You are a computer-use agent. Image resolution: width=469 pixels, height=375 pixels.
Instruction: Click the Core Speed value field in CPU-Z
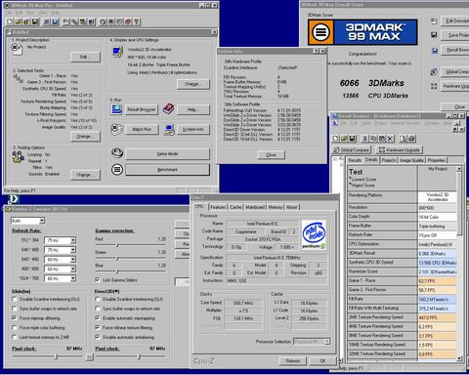pos(243,303)
